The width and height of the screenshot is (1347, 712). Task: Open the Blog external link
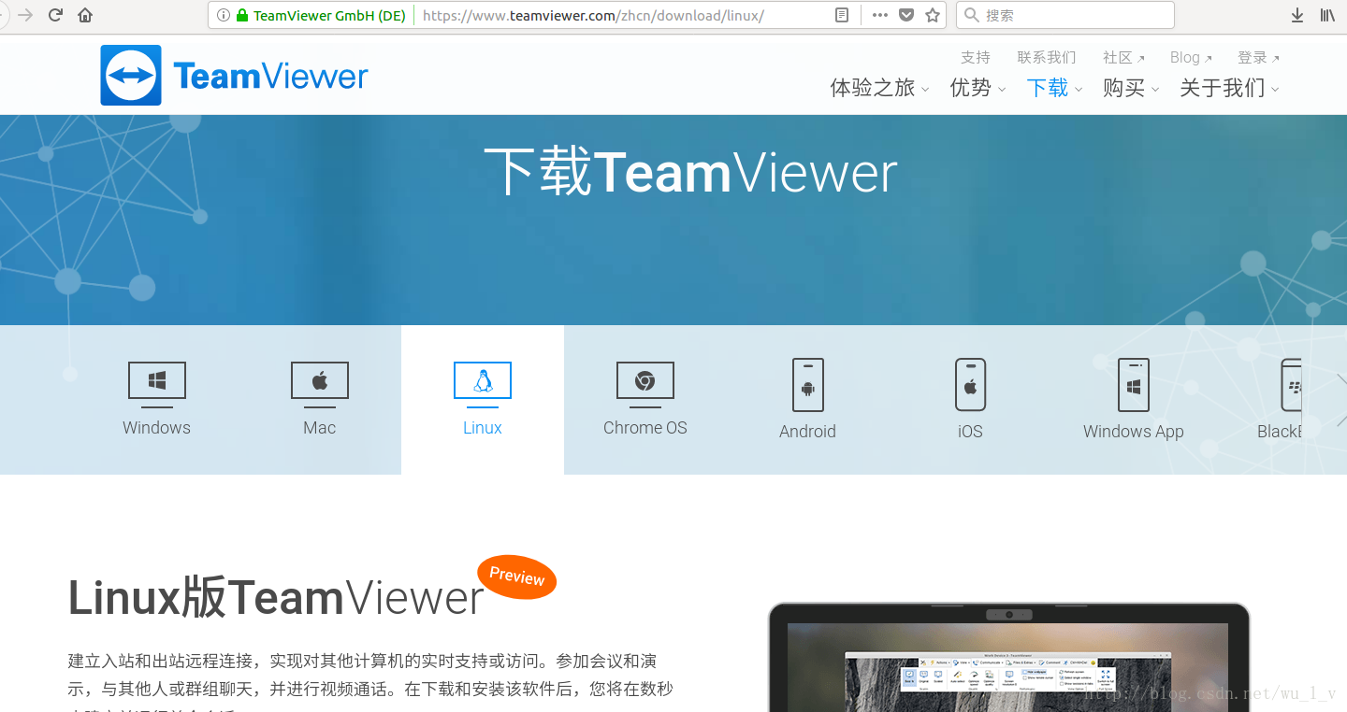1191,58
